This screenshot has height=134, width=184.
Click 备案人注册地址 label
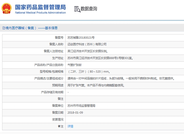pyautogui.click(x=53, y=51)
